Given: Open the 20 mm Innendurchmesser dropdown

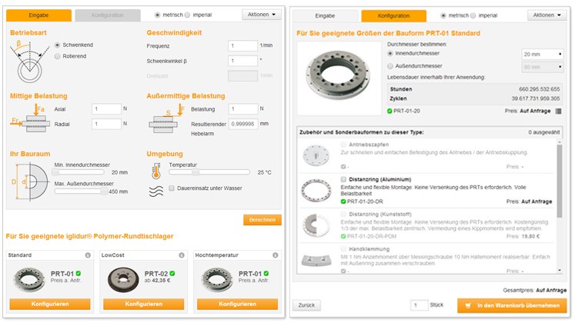Looking at the screenshot, I should (543, 54).
